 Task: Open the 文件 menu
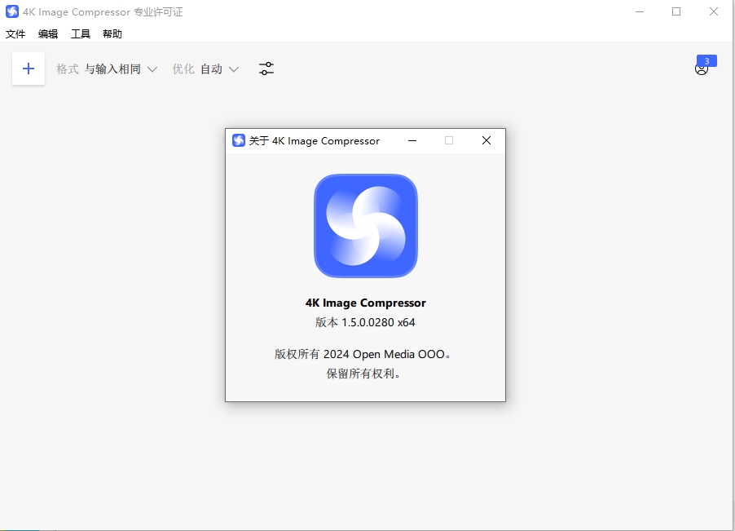coord(15,33)
